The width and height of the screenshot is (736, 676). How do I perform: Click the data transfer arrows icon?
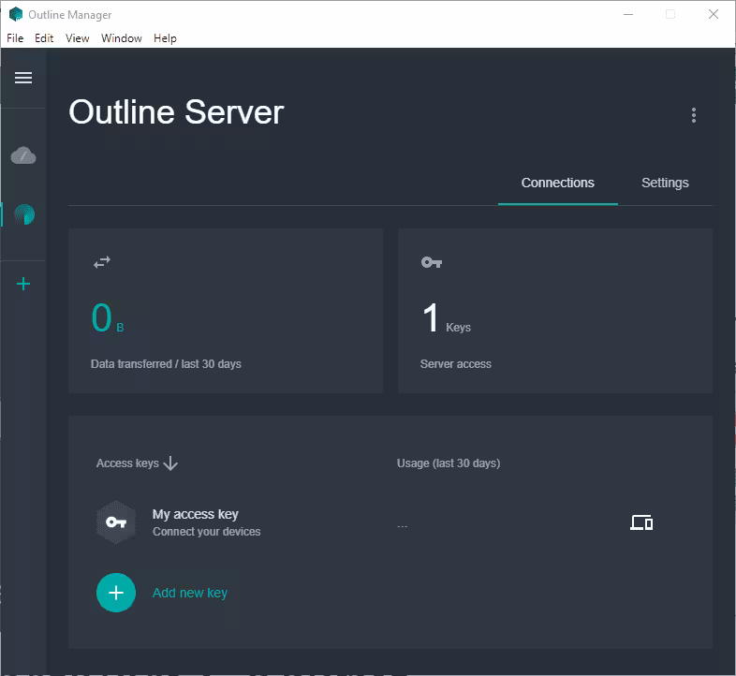102,262
